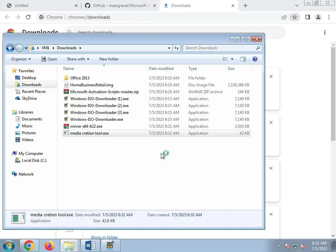
Task: Select winrar-x64-622.exe icon
Action: pos(66,126)
